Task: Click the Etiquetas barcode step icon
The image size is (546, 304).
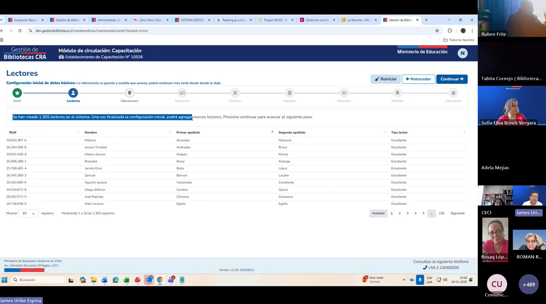Action: click(x=344, y=93)
